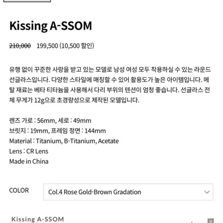The image size is (223, 223).
Task: Click the struck-through 210,000 original price
Action: [x=20, y=46]
